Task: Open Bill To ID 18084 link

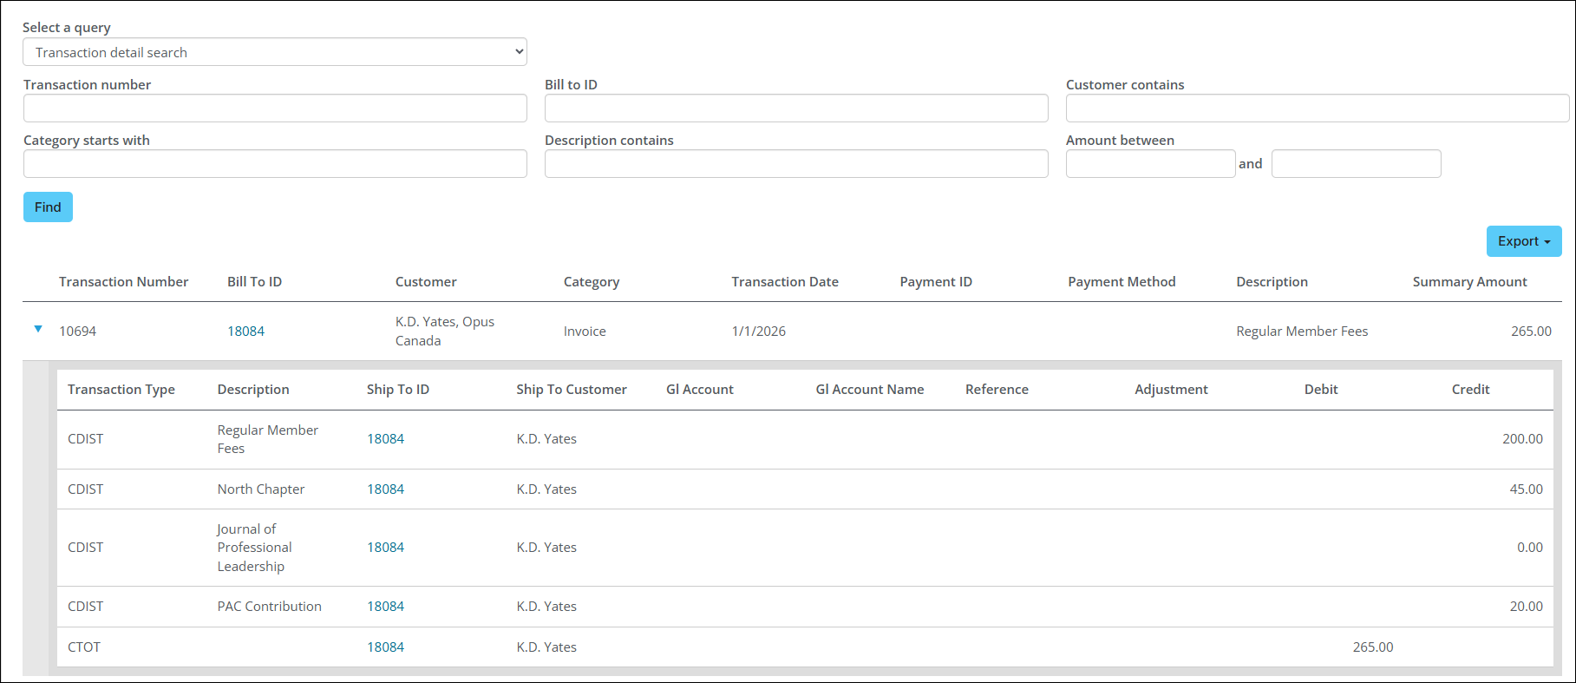Action: [245, 332]
